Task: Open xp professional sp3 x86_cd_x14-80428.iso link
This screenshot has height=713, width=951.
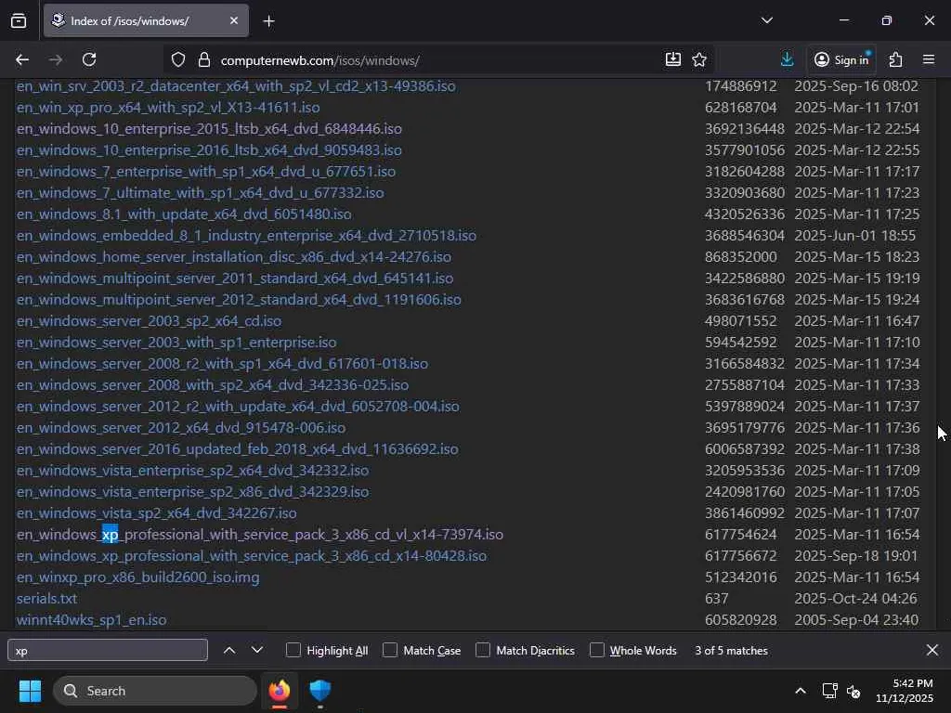Action: 251,555
